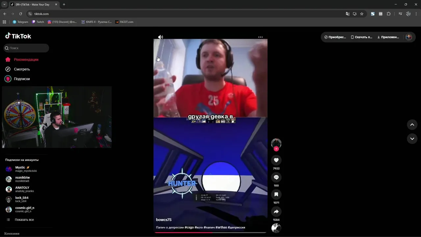Open the #arthas hashtag
This screenshot has height=237, width=421.
coord(221,227)
